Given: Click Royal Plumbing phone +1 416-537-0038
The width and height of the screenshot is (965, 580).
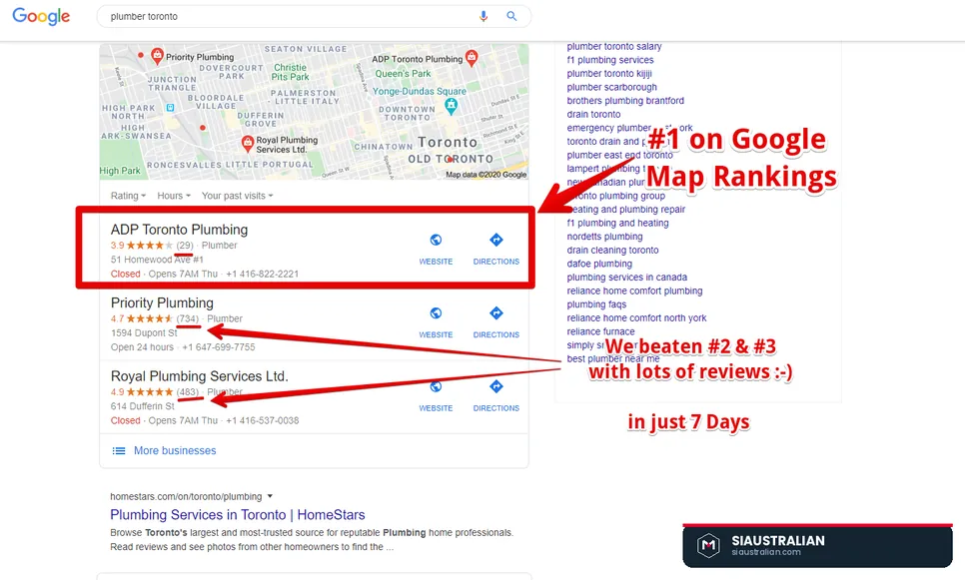Looking at the screenshot, I should (x=262, y=420).
